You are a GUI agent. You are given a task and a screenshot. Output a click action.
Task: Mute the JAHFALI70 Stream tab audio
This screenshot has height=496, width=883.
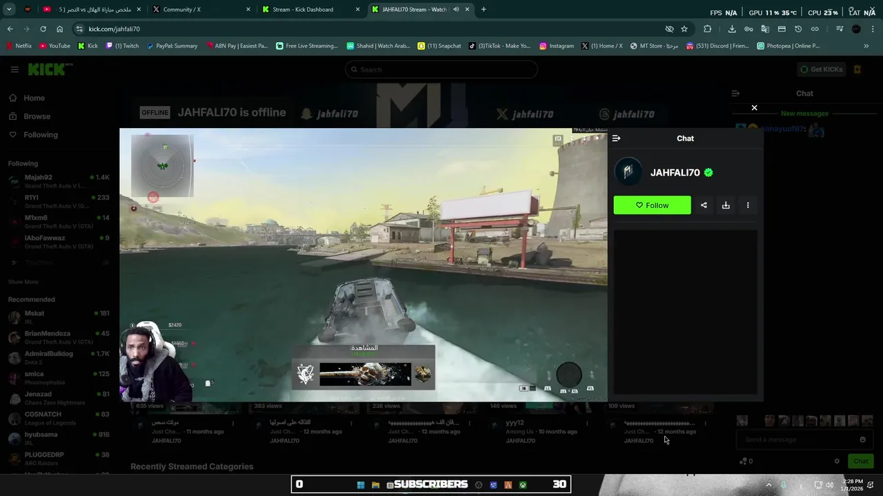[x=456, y=10]
